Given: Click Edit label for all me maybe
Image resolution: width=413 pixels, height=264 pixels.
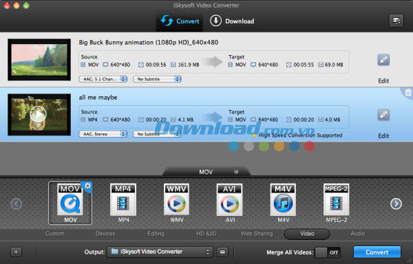Looking at the screenshot, I should point(383,135).
